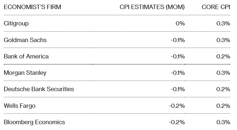Click Deutsche Bank Securities' -0.1% CPI estimate
This screenshot has width=237, height=130.
click(x=178, y=89)
